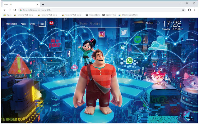This screenshot has width=199, height=124.
Task: Click the Tuesday 10.23.2018 date
Action: point(173,29)
